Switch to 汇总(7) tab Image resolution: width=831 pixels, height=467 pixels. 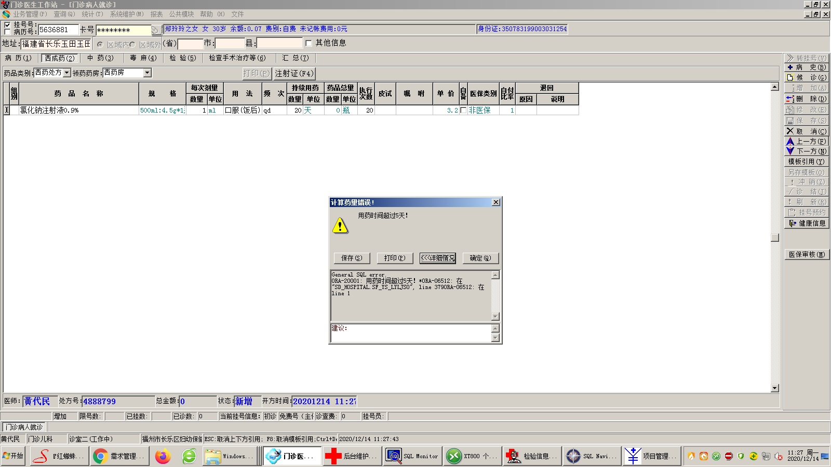point(296,58)
